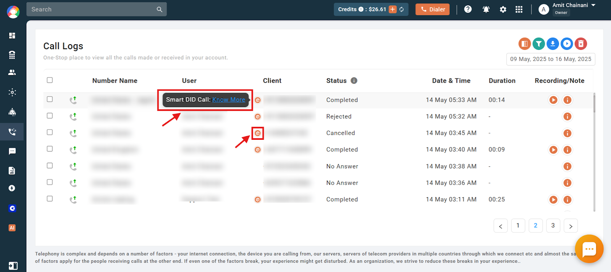Go to page 3 of call logs

click(553, 226)
